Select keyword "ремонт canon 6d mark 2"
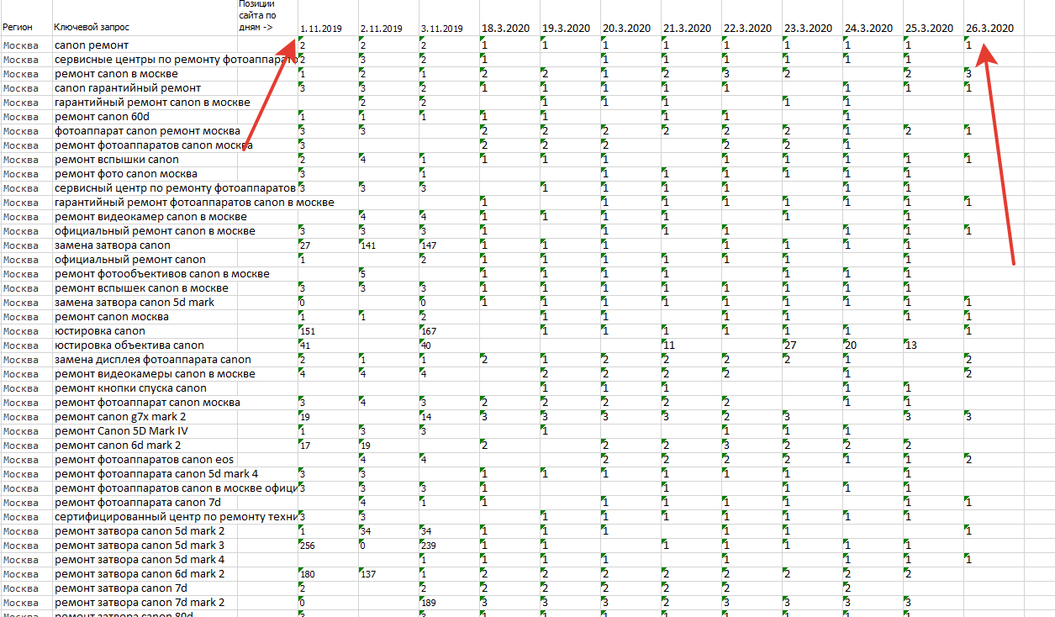1055x617 pixels. pyautogui.click(x=118, y=445)
